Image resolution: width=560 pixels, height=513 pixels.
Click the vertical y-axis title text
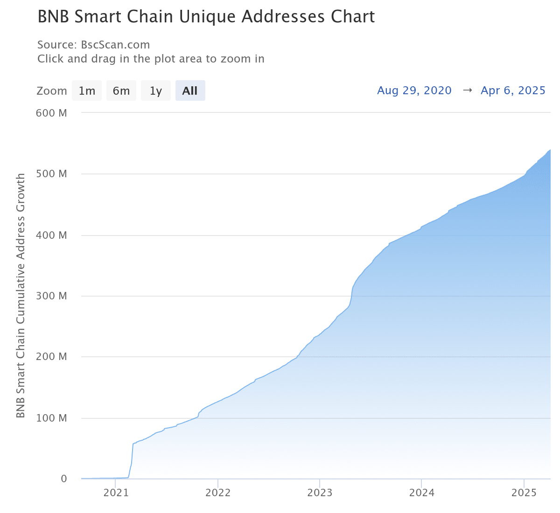(x=21, y=296)
